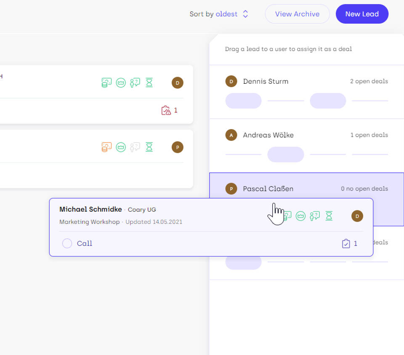Click Andreas Wölke's A avatar in the user list
This screenshot has height=355, width=404.
pos(231,135)
